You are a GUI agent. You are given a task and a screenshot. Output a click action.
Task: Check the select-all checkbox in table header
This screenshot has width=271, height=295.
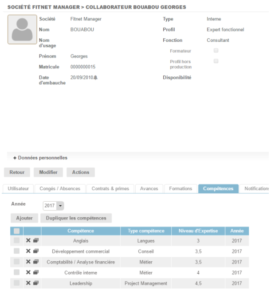pyautogui.click(x=16, y=231)
